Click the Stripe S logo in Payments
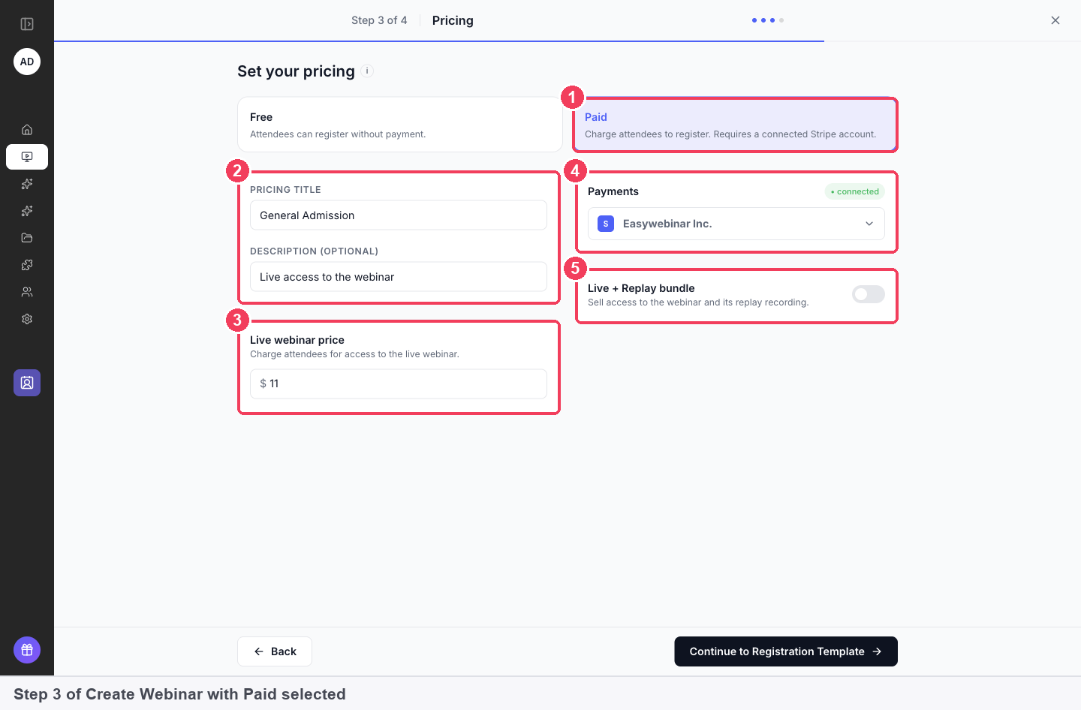The image size is (1081, 710). (606, 224)
